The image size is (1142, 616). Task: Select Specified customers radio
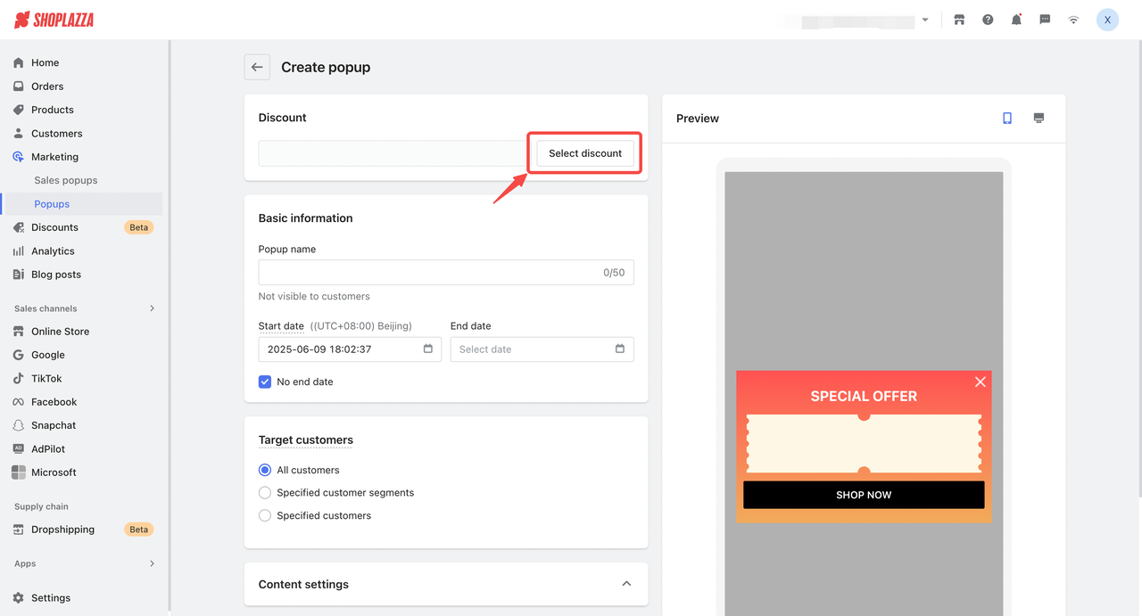pos(265,515)
